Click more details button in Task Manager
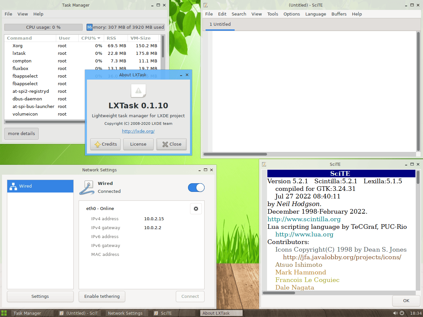Viewport: 423px width, 317px height. pos(21,134)
